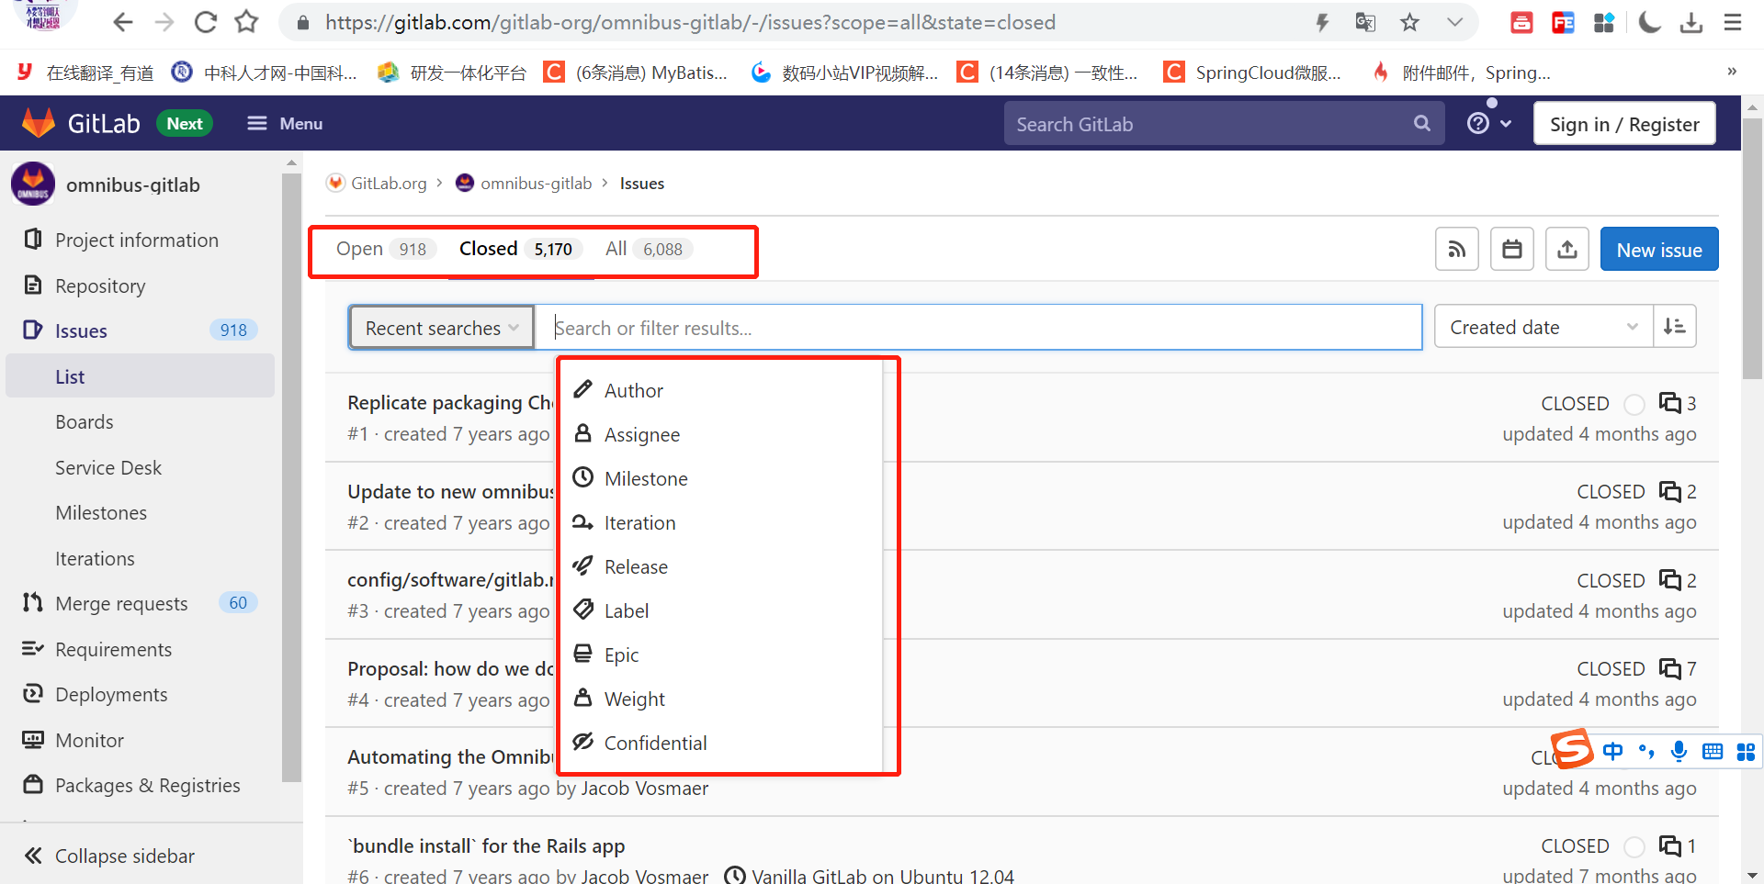Click the Sogou soft keyboard icon
The width and height of the screenshot is (1764, 884).
(1713, 752)
